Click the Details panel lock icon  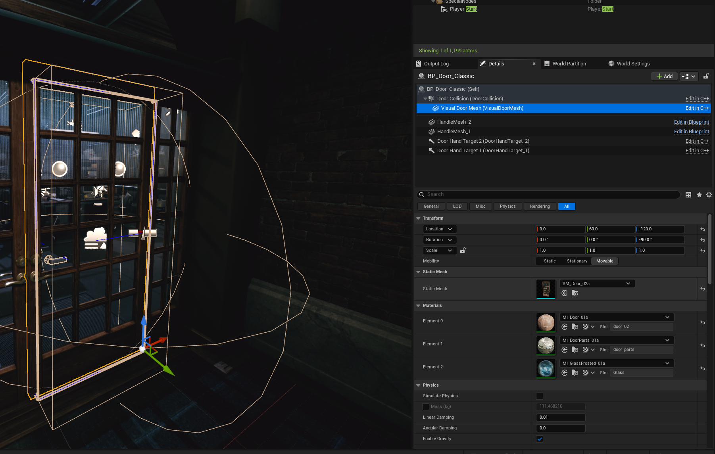click(706, 76)
